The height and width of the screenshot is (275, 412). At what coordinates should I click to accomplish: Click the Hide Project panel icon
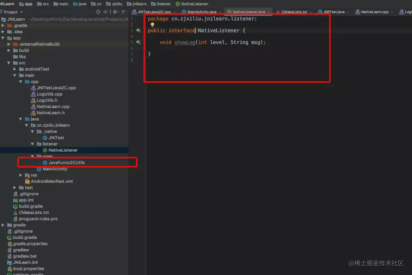click(x=124, y=12)
